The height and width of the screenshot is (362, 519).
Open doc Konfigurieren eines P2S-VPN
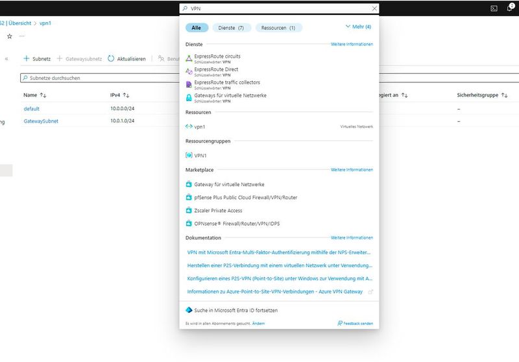pos(280,278)
